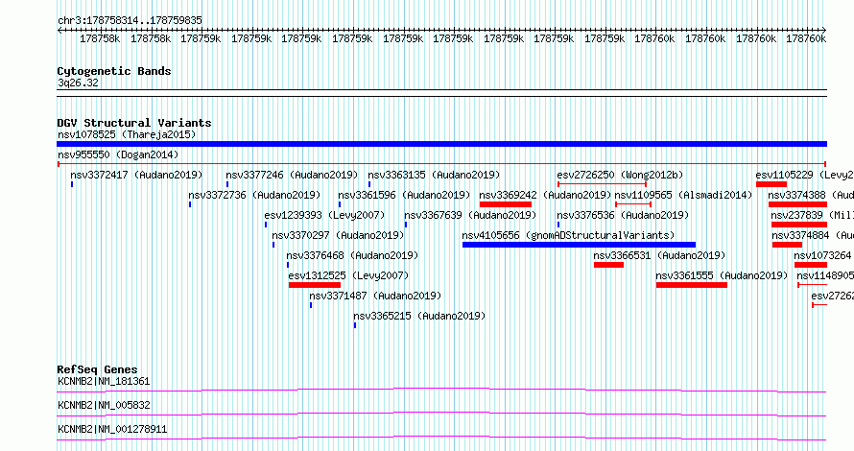Click esv2726250 (Wong2012b) label
The width and height of the screenshot is (854, 451).
620,175
